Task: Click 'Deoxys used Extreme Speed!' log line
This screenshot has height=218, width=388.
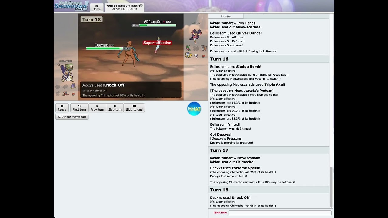Action: click(235, 168)
